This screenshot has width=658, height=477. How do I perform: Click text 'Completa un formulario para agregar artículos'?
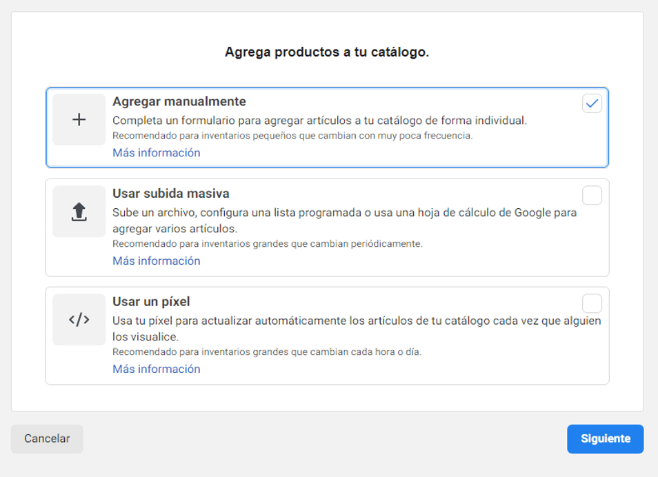(232, 121)
